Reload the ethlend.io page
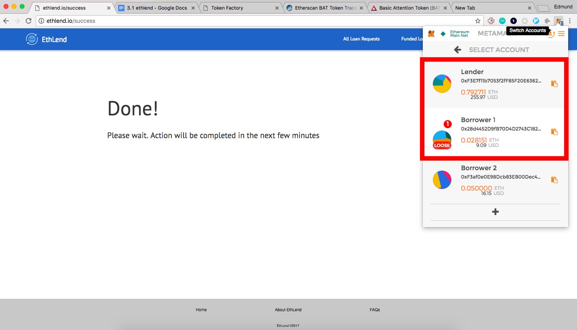 point(28,21)
